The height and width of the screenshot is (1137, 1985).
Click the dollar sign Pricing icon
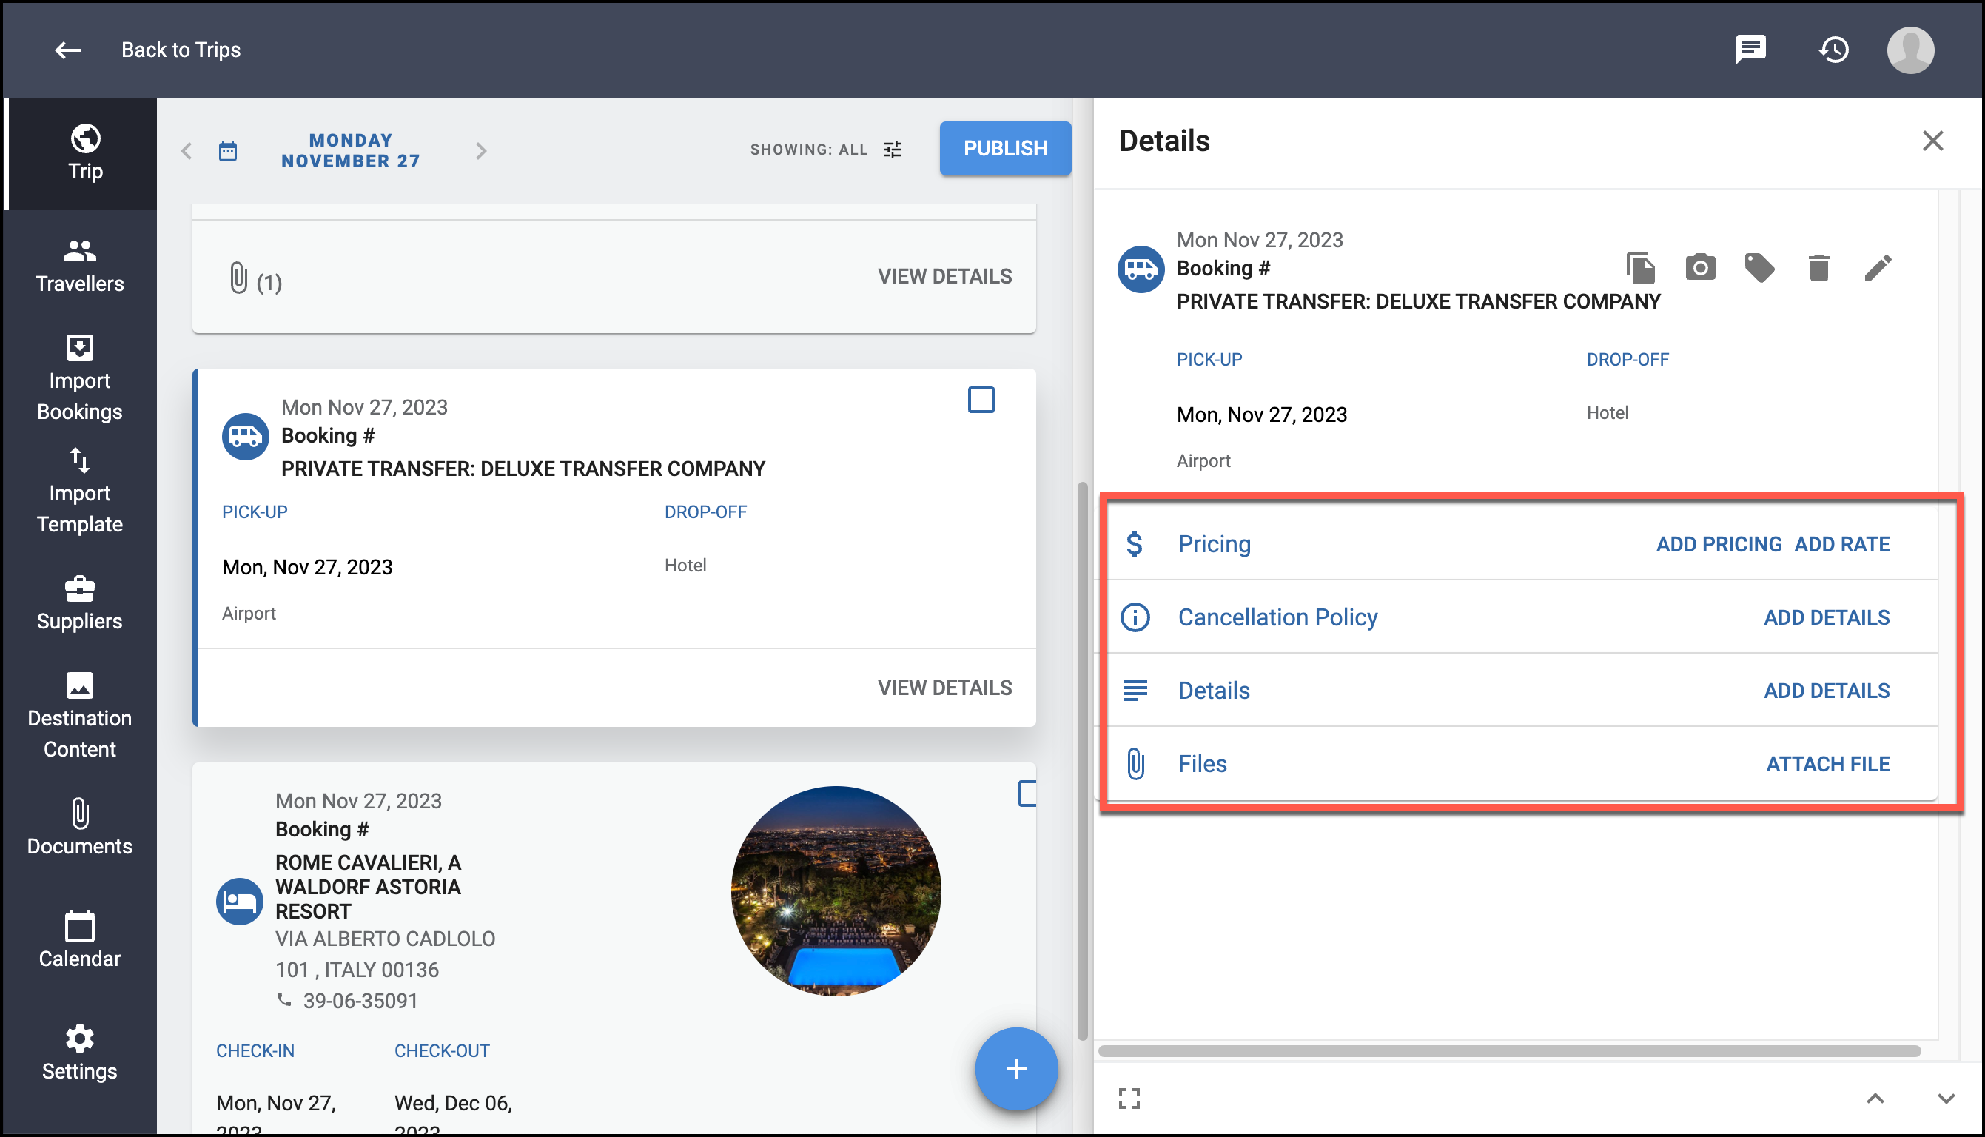(x=1134, y=543)
